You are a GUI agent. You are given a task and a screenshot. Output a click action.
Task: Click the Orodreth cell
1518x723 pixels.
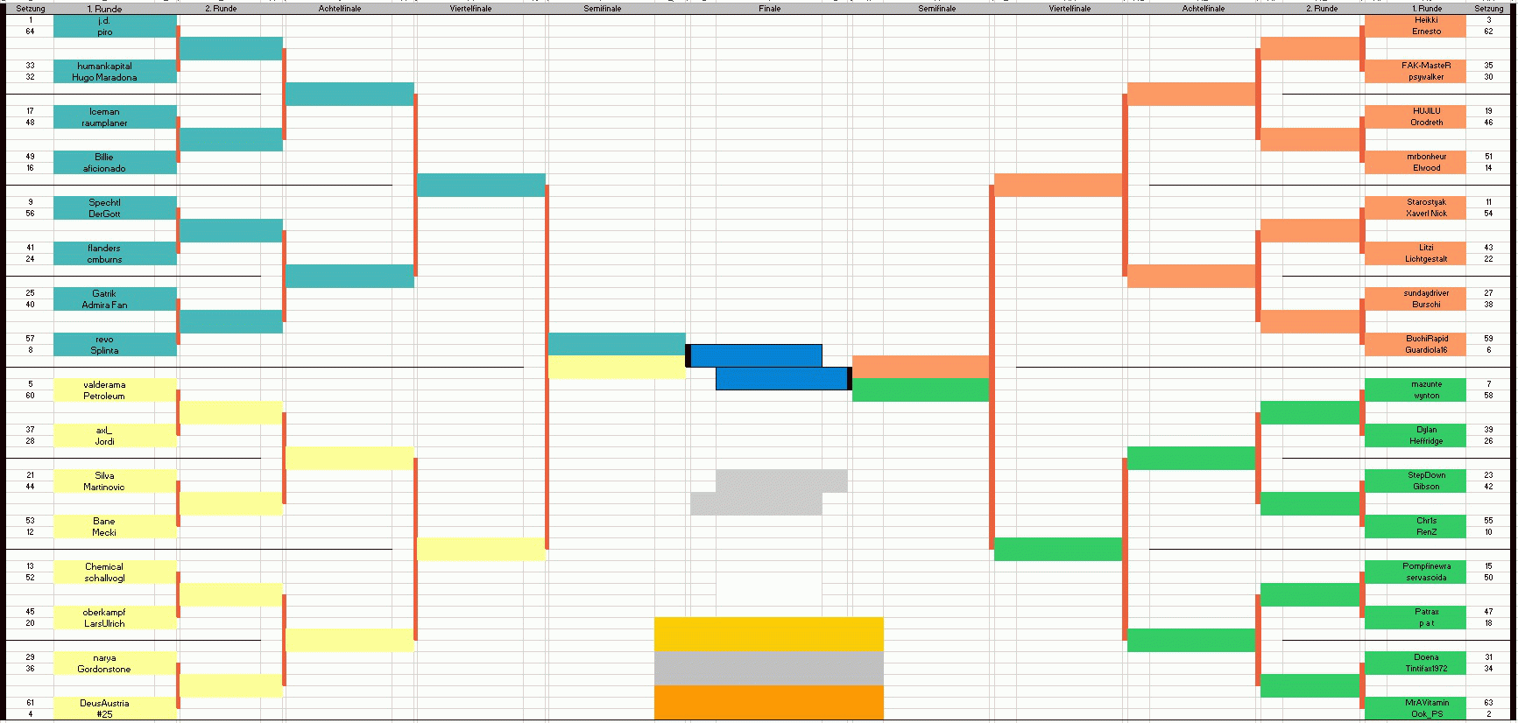click(1415, 123)
